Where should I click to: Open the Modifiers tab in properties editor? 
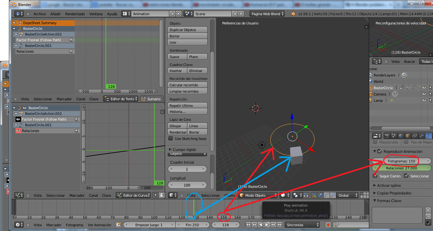pyautogui.click(x=422, y=136)
